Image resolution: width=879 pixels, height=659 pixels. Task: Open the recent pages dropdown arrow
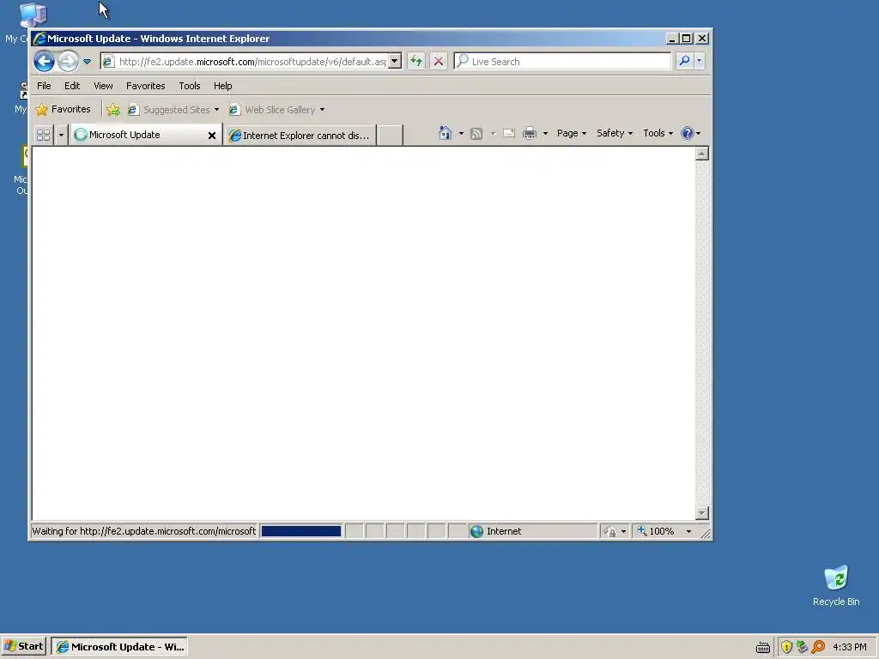pyautogui.click(x=87, y=61)
